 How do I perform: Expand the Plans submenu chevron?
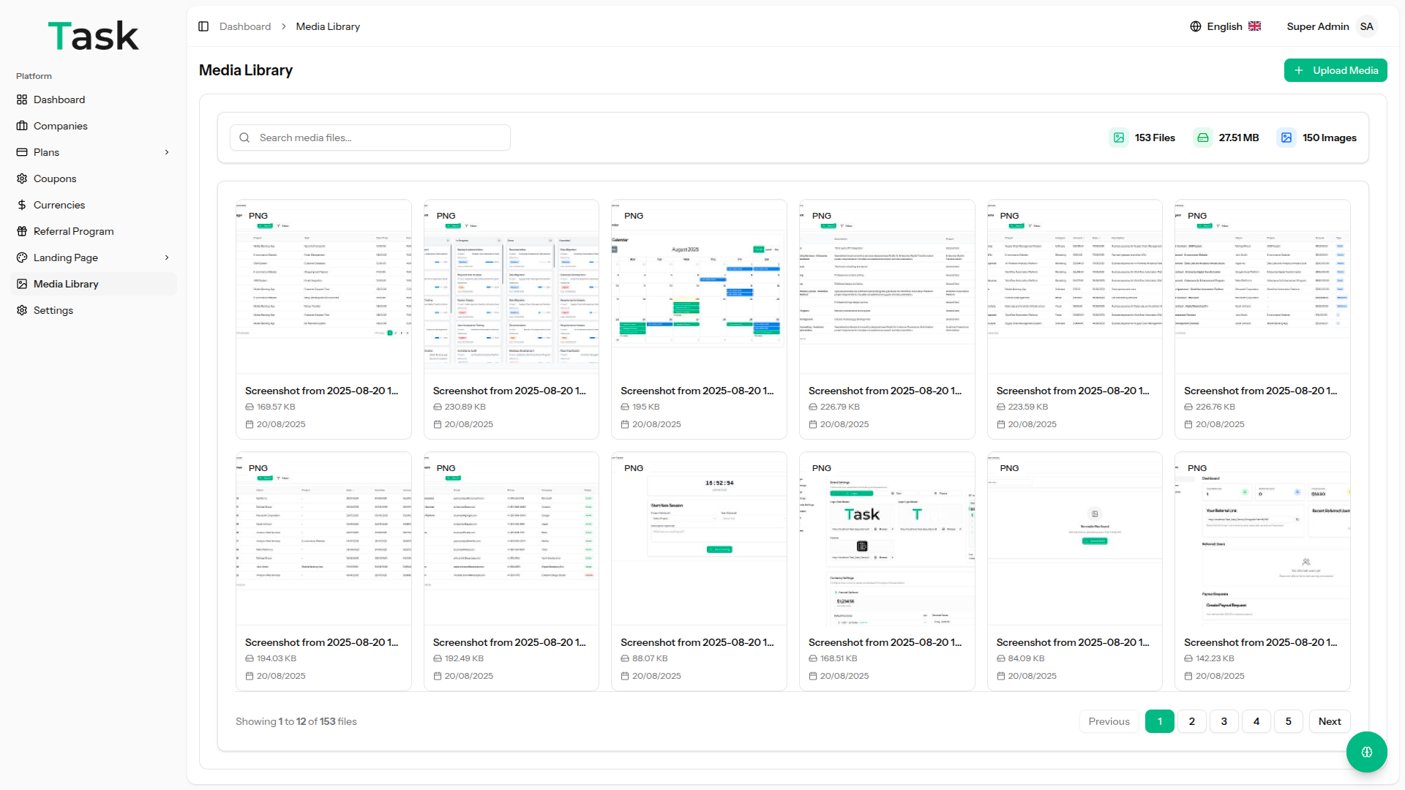167,152
